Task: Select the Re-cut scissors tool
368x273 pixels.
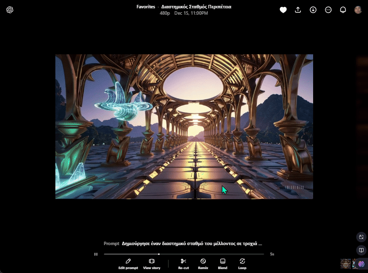Action: pos(184,264)
